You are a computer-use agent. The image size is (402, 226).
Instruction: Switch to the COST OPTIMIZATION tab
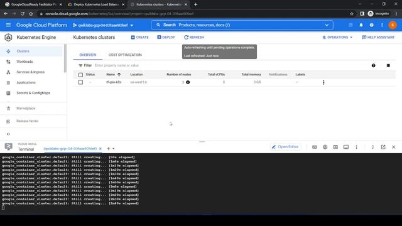[125, 55]
